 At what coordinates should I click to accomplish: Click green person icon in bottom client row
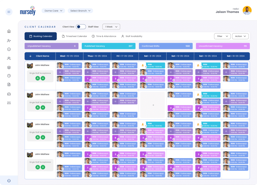click(x=38, y=167)
